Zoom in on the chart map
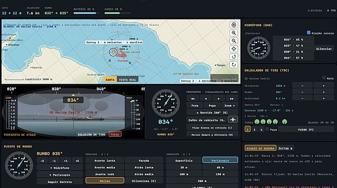The width and height of the screenshot is (337, 188). click(233, 33)
